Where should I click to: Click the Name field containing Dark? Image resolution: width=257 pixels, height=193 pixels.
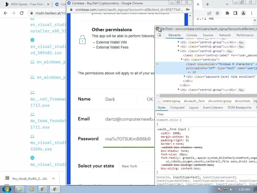[120, 99]
